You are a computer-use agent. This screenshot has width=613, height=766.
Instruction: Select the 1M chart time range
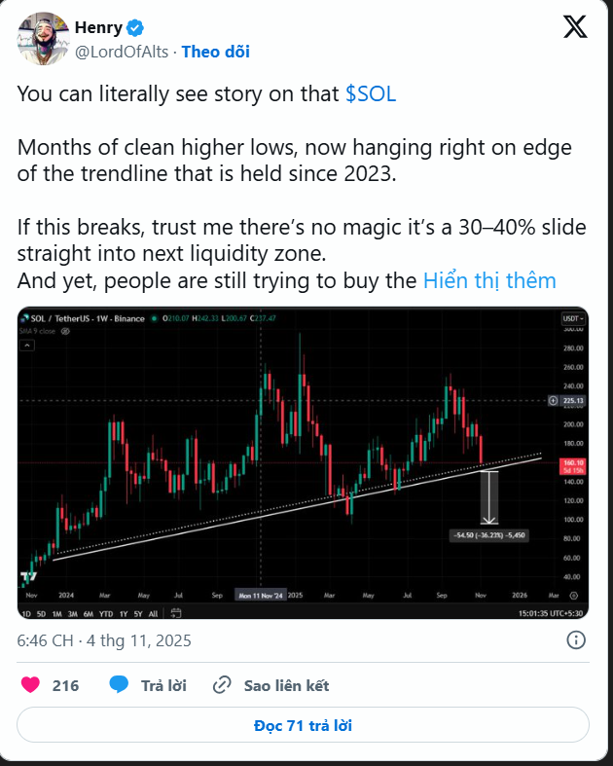[x=56, y=613]
